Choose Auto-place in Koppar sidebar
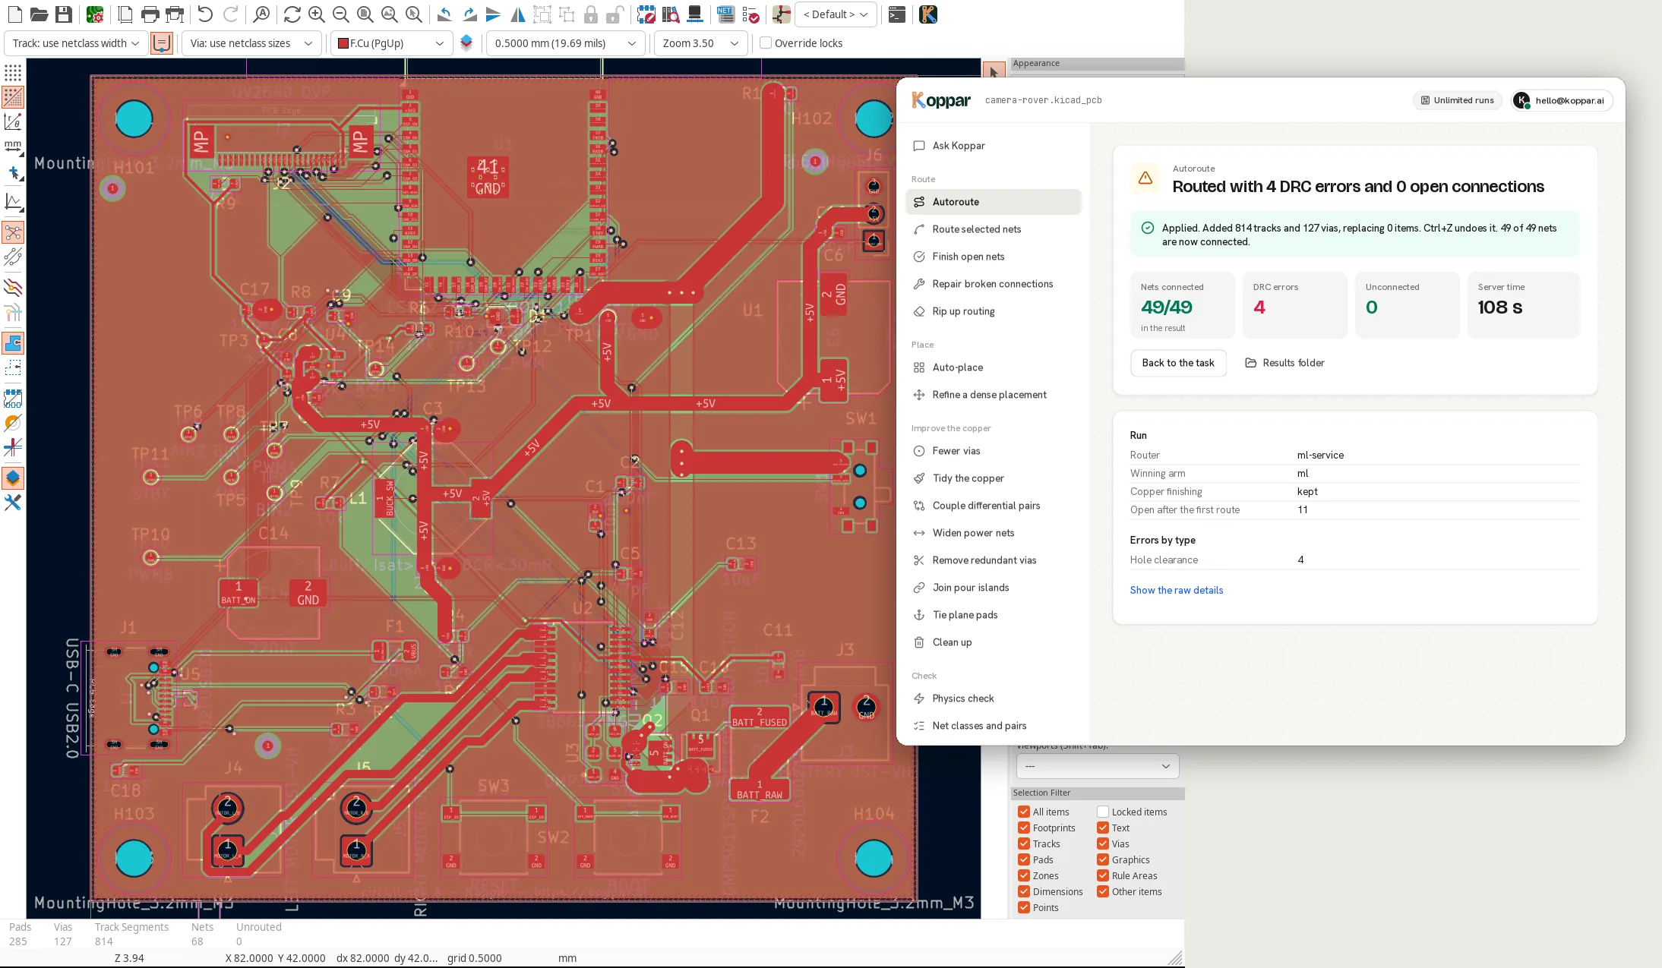Image resolution: width=1662 pixels, height=968 pixels. [x=993, y=367]
